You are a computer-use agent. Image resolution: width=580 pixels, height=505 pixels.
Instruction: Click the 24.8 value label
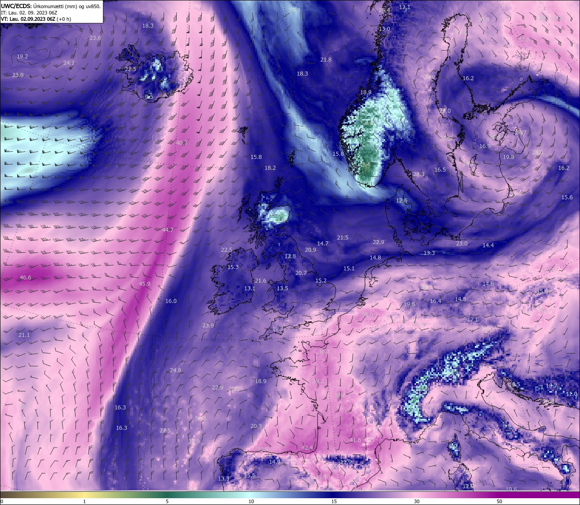175,370
